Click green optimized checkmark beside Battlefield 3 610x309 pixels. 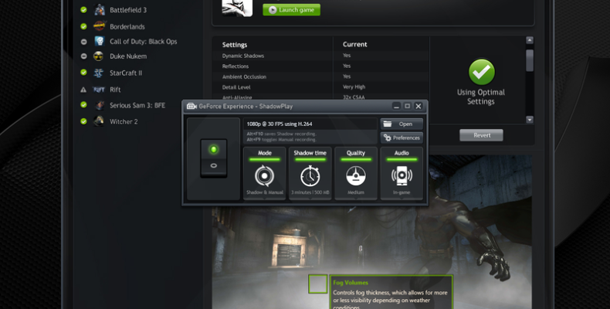tap(83, 10)
